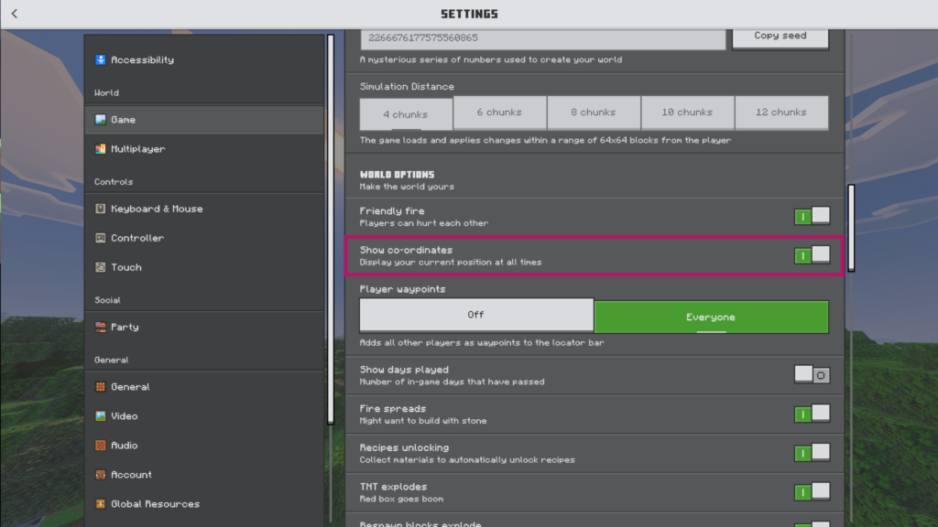Choose 8 chunks simulation distance
Screen dimensions: 938x527
pyautogui.click(x=594, y=113)
